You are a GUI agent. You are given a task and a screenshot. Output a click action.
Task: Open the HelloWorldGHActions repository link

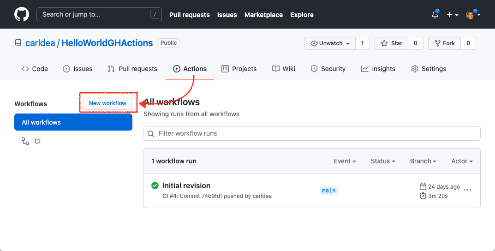click(x=107, y=43)
